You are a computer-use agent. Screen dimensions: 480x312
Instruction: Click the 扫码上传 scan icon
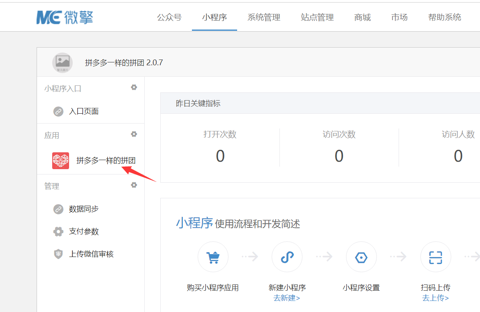coord(436,257)
